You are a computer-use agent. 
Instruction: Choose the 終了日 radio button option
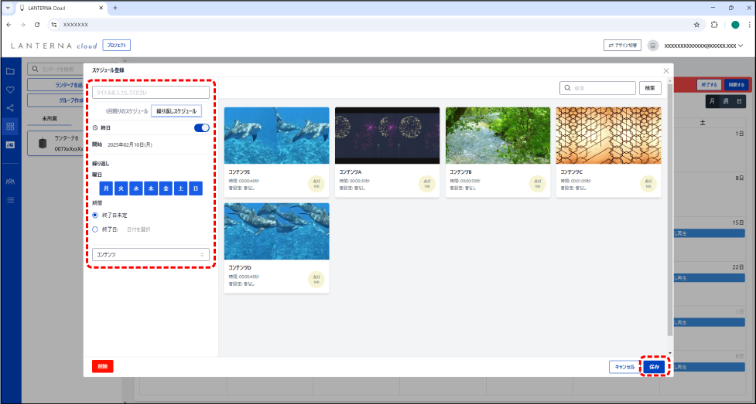click(95, 229)
